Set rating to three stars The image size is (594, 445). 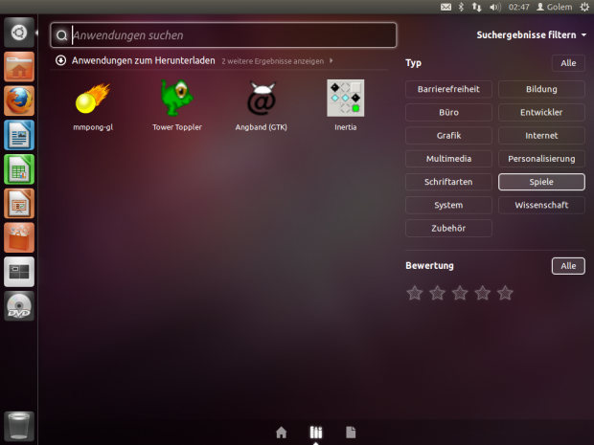point(460,293)
